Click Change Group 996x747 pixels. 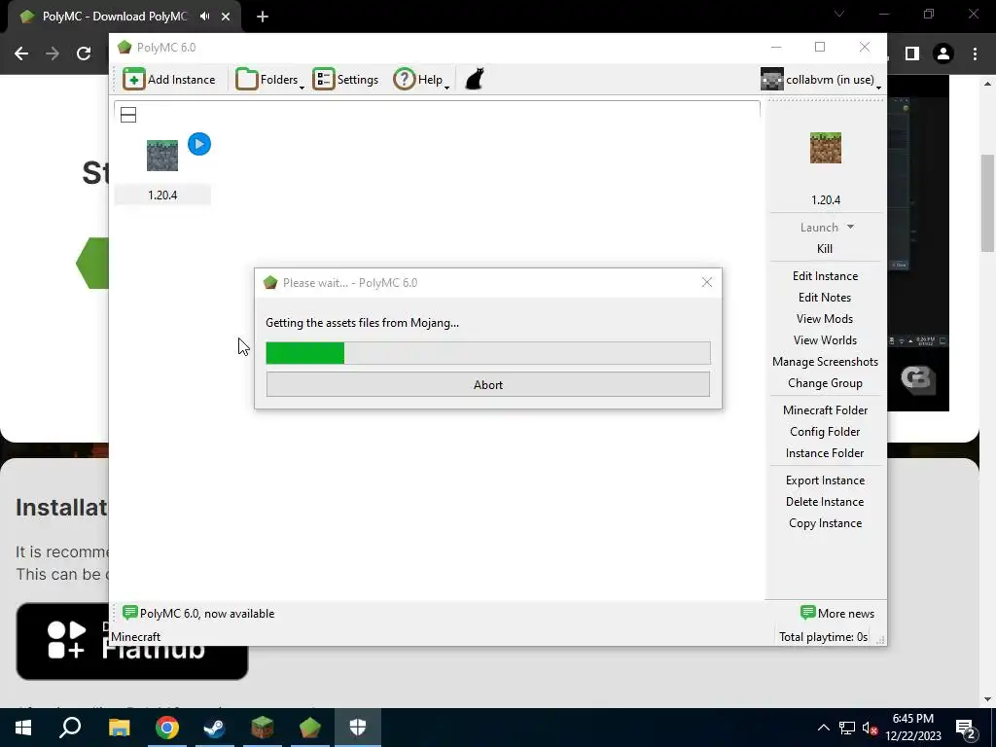coord(825,383)
